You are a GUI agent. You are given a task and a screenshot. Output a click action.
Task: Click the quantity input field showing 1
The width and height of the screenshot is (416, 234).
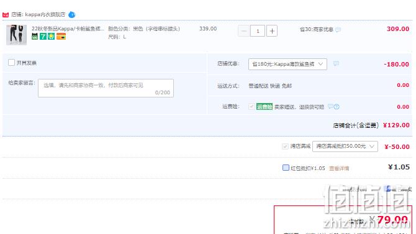(258, 31)
